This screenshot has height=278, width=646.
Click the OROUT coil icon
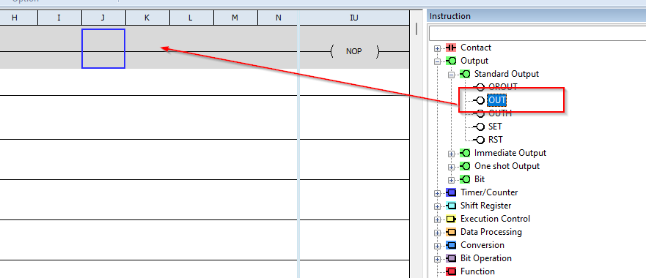[479, 87]
